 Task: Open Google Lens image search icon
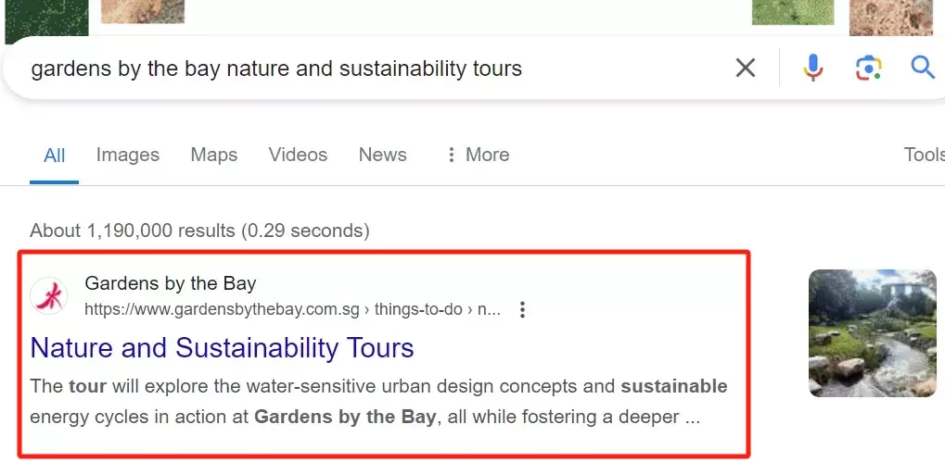click(868, 68)
